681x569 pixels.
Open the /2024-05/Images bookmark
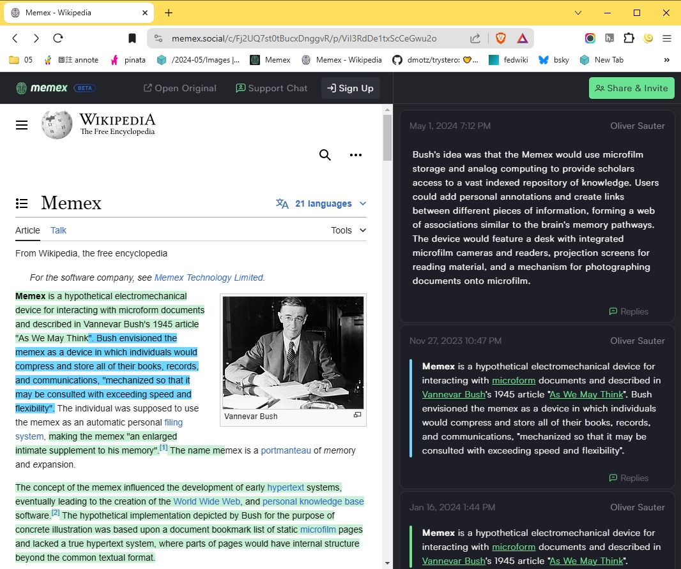pyautogui.click(x=199, y=60)
